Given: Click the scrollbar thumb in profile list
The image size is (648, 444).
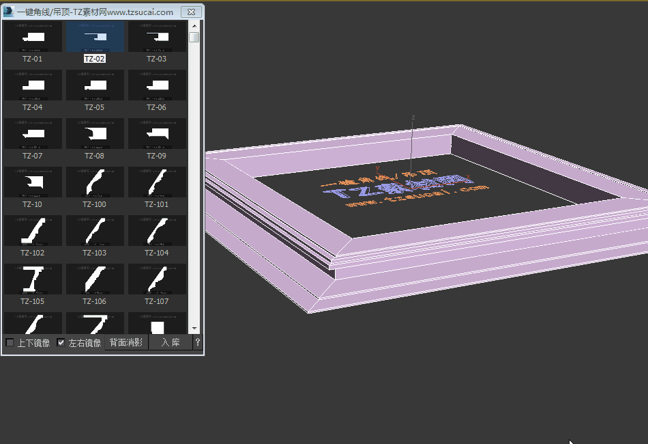Looking at the screenshot, I should pos(194,38).
